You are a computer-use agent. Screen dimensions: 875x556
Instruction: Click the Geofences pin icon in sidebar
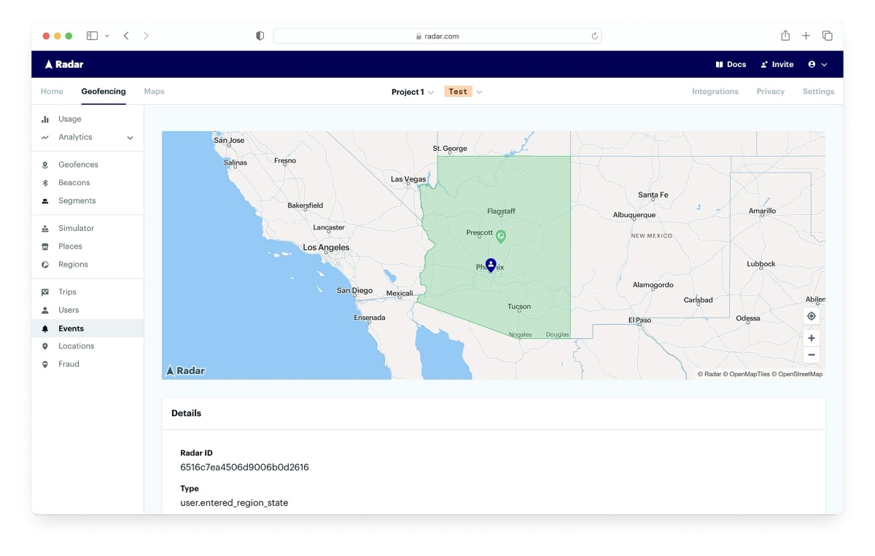(x=45, y=165)
